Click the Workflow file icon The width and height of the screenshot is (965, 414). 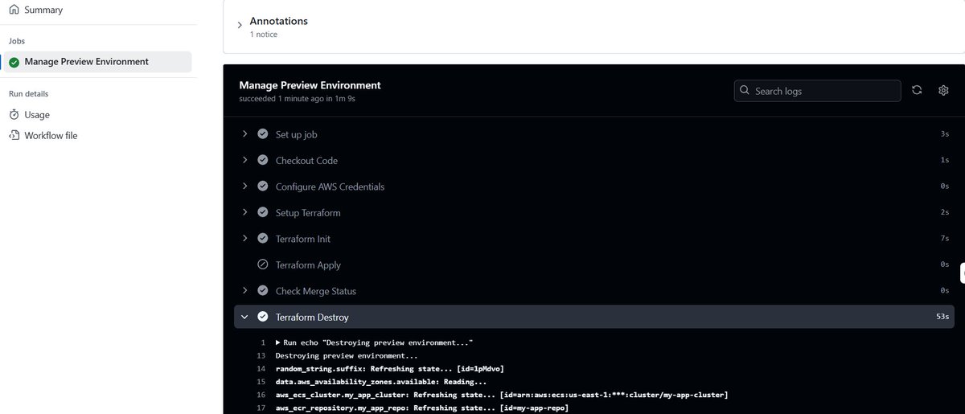[x=14, y=136]
